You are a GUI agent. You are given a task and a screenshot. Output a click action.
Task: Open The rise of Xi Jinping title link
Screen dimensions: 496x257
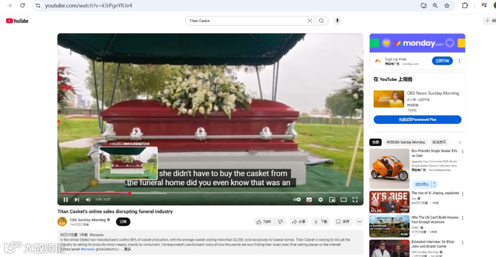coord(435,193)
